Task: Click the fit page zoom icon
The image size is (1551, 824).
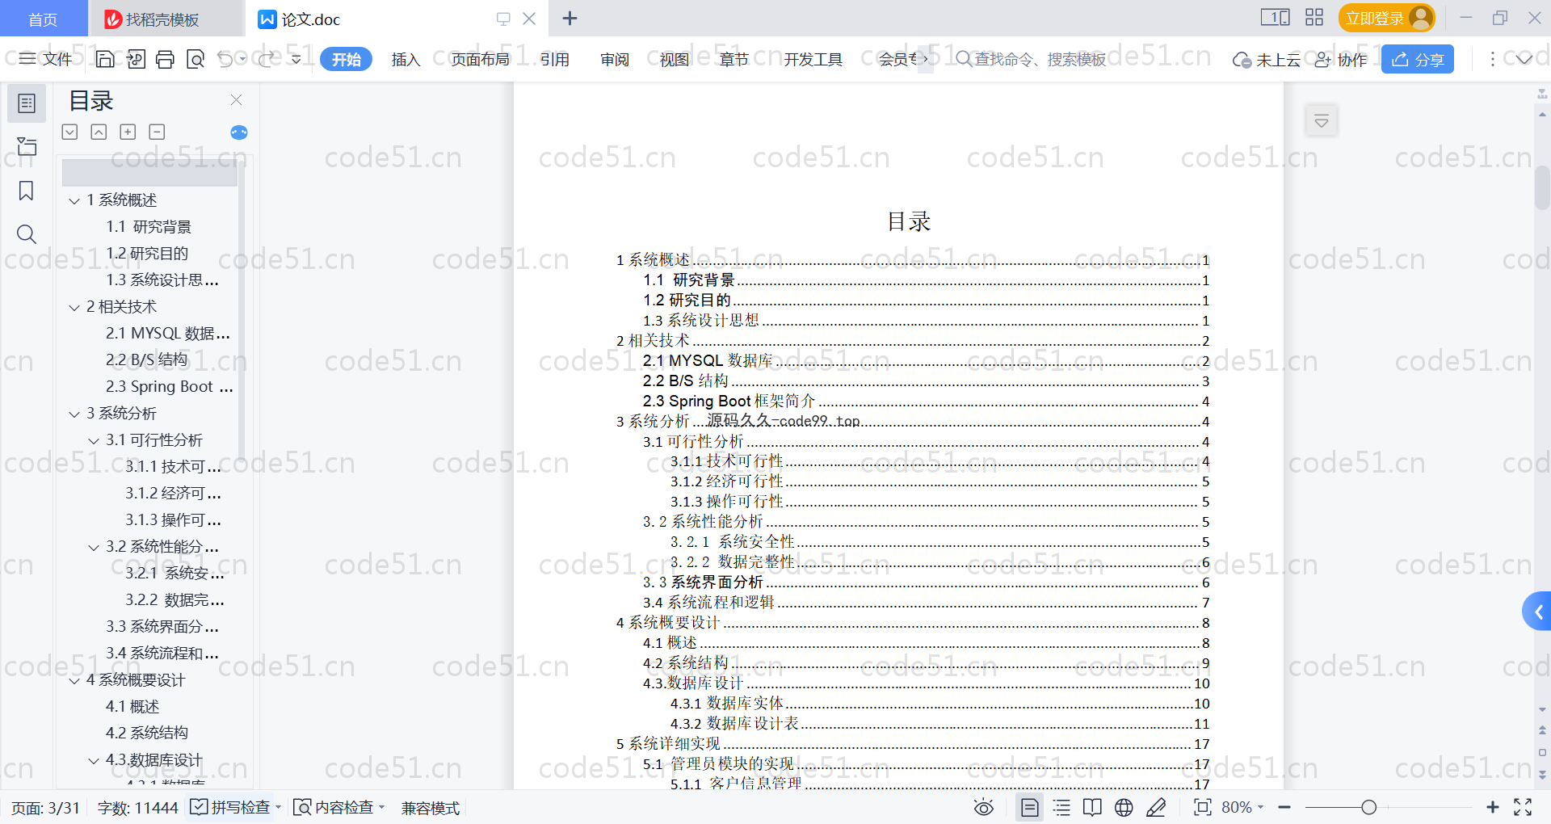Action: (x=1203, y=807)
